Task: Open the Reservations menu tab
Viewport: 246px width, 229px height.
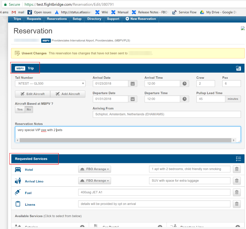Action: (57, 19)
